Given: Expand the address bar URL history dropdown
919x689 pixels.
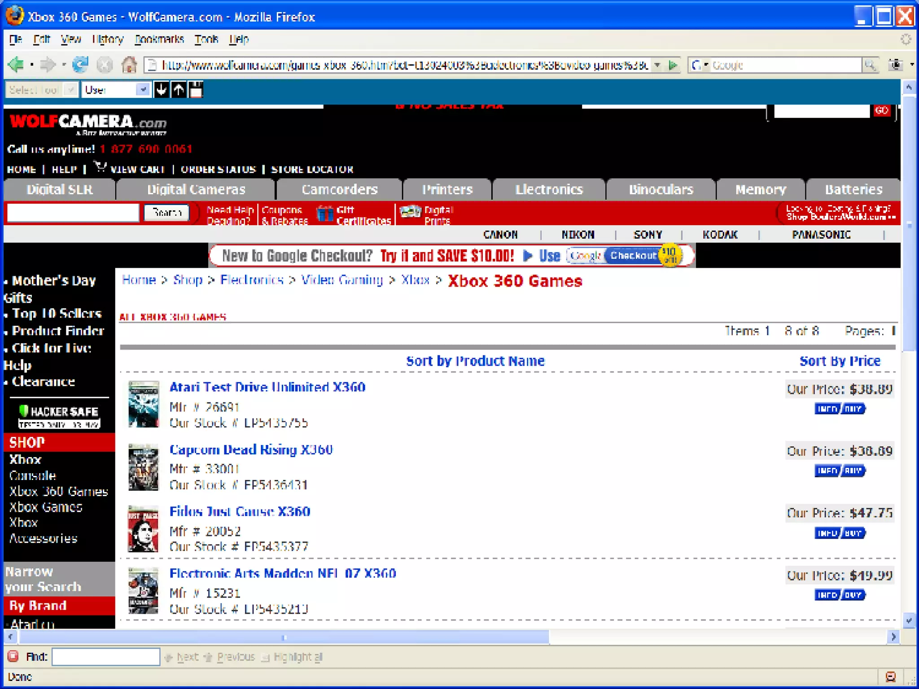Looking at the screenshot, I should coord(657,65).
